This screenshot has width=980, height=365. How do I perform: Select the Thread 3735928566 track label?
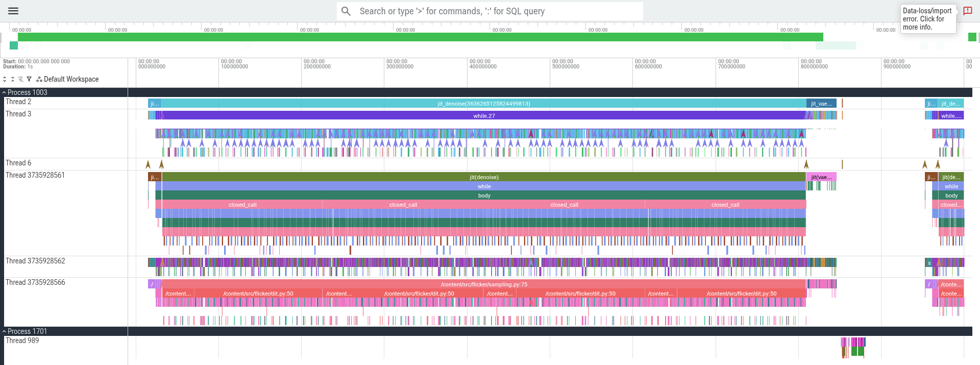pos(35,282)
